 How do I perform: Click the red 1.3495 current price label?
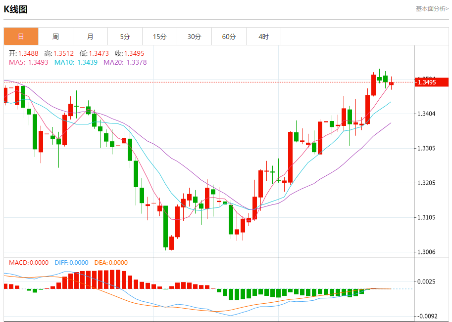(x=431, y=82)
